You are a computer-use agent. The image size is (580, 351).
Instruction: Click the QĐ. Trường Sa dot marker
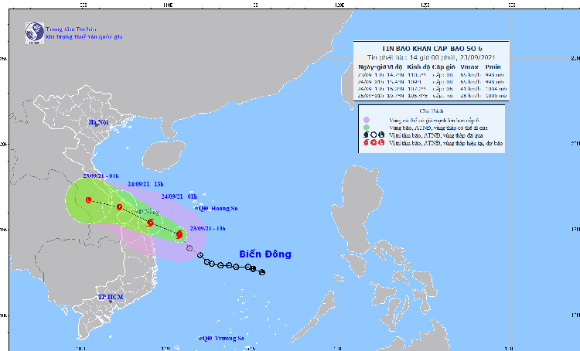click(x=200, y=338)
